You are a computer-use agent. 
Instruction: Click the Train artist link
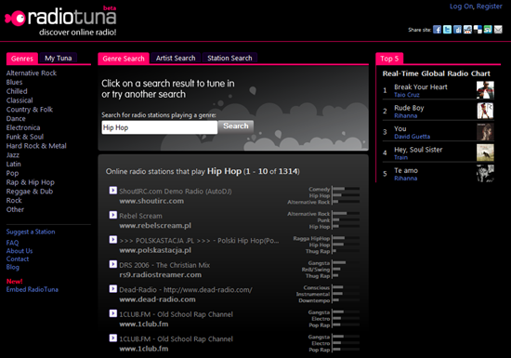(x=400, y=157)
